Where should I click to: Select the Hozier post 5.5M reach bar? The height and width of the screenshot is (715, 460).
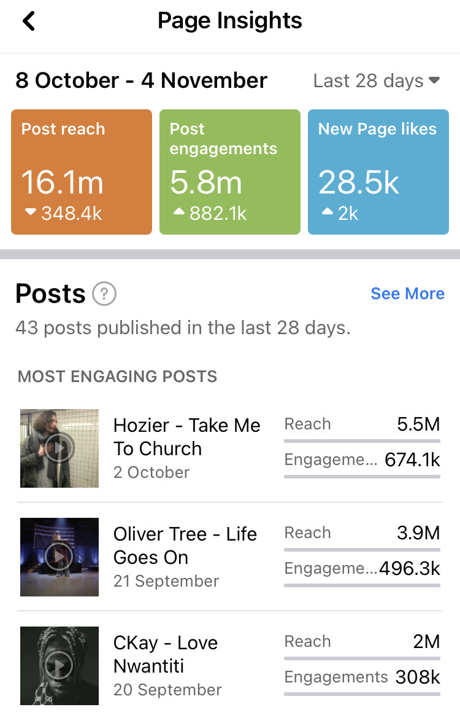pyautogui.click(x=362, y=440)
